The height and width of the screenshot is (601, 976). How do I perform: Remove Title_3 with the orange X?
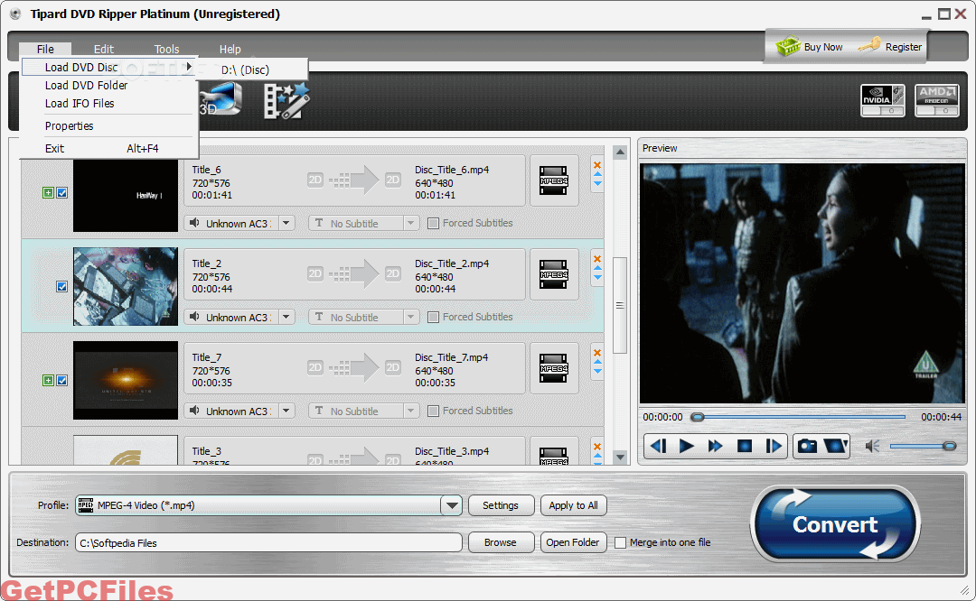tap(597, 447)
